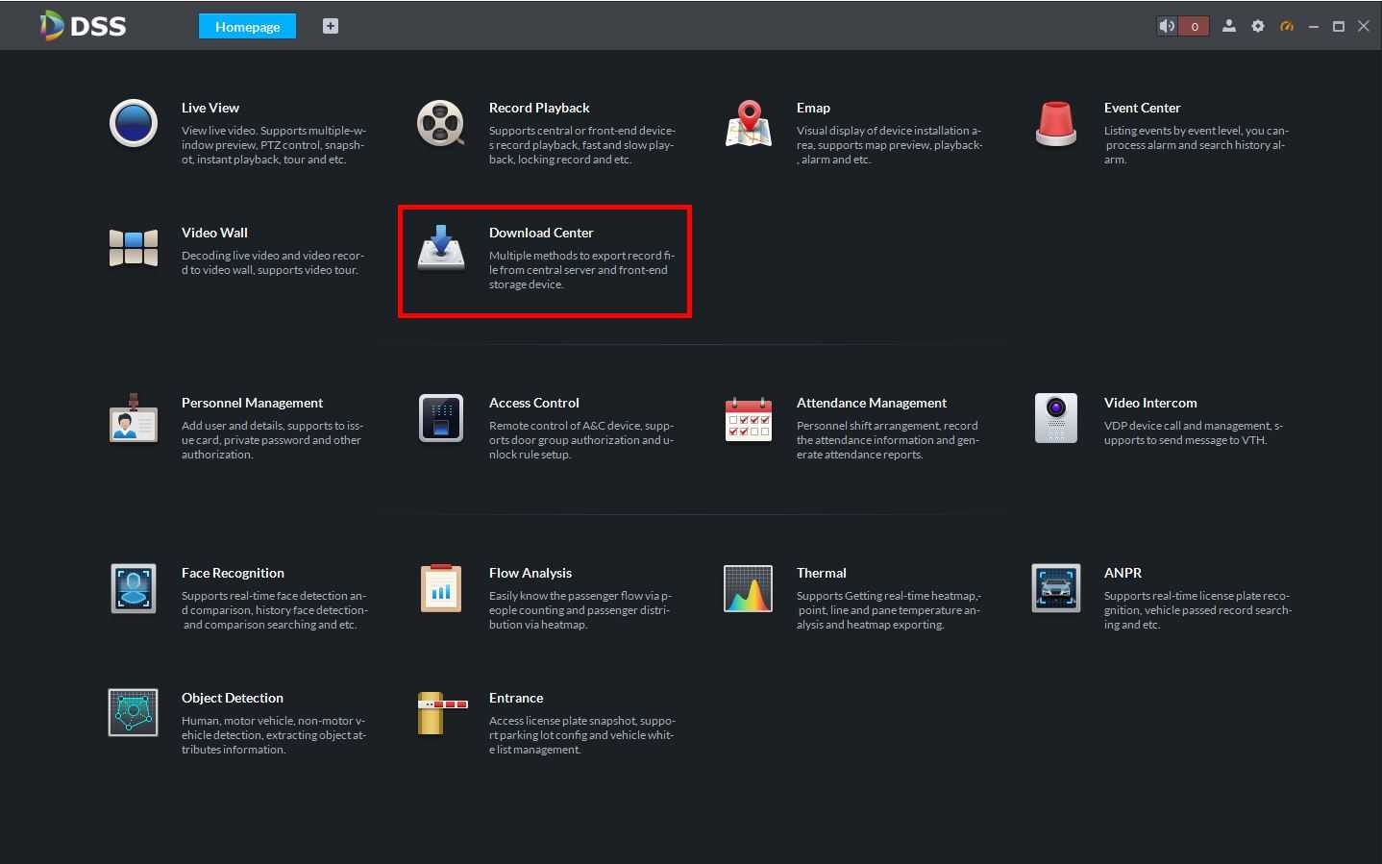Open the Access Control device icon

point(440,418)
